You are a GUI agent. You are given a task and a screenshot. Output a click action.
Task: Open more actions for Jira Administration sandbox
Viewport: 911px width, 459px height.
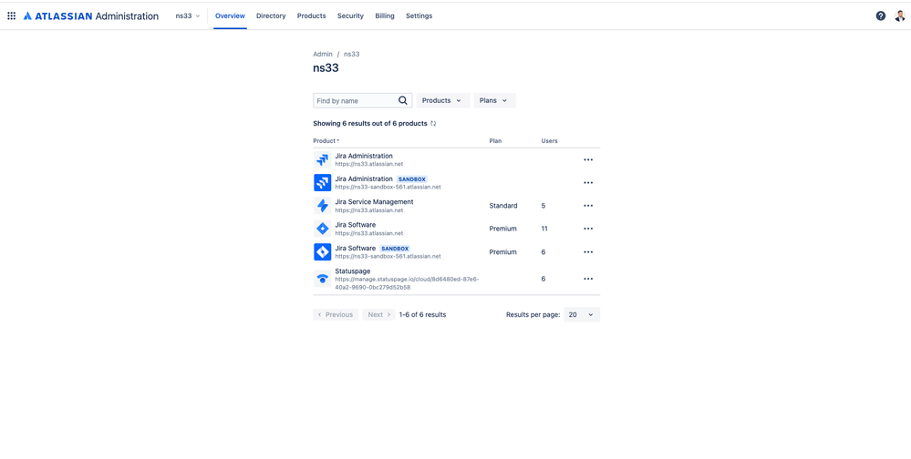588,183
